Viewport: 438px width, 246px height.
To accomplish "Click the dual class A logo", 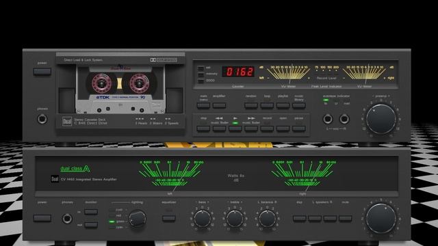I will coord(75,169).
